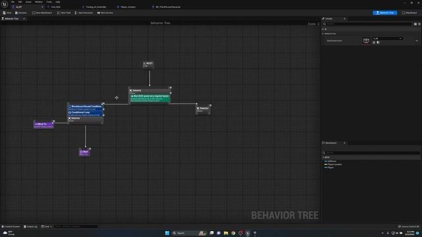Switch to the Player_Context asset tab
The image size is (422, 237).
(128, 7)
